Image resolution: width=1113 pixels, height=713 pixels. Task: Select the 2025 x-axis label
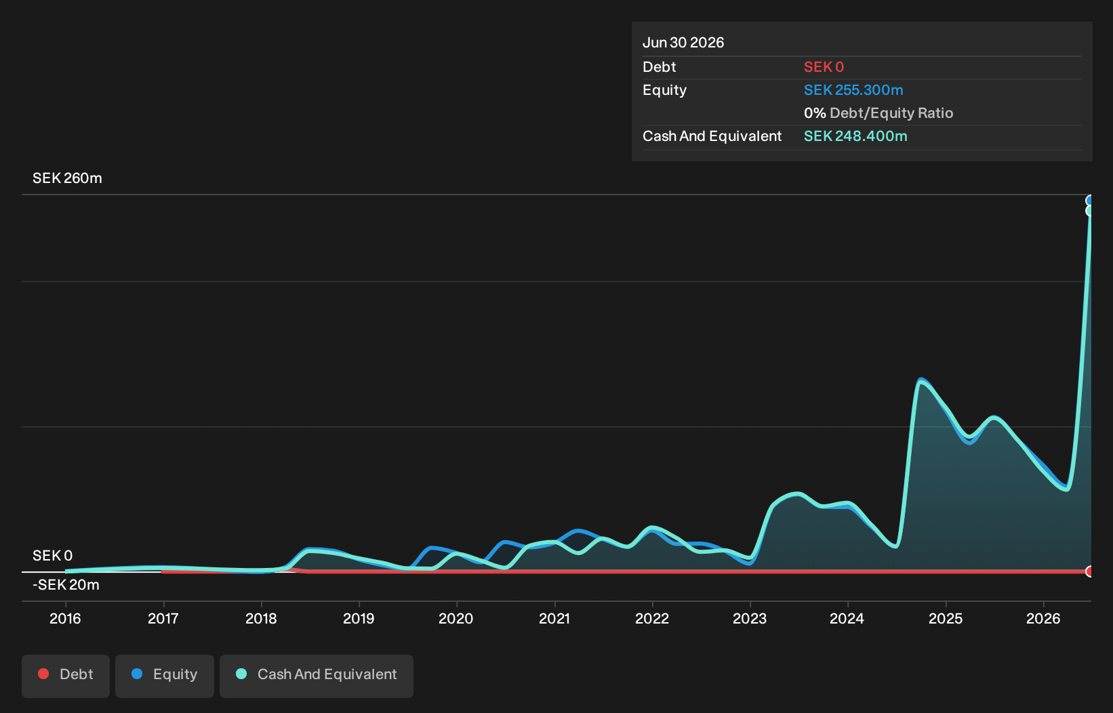pos(946,618)
